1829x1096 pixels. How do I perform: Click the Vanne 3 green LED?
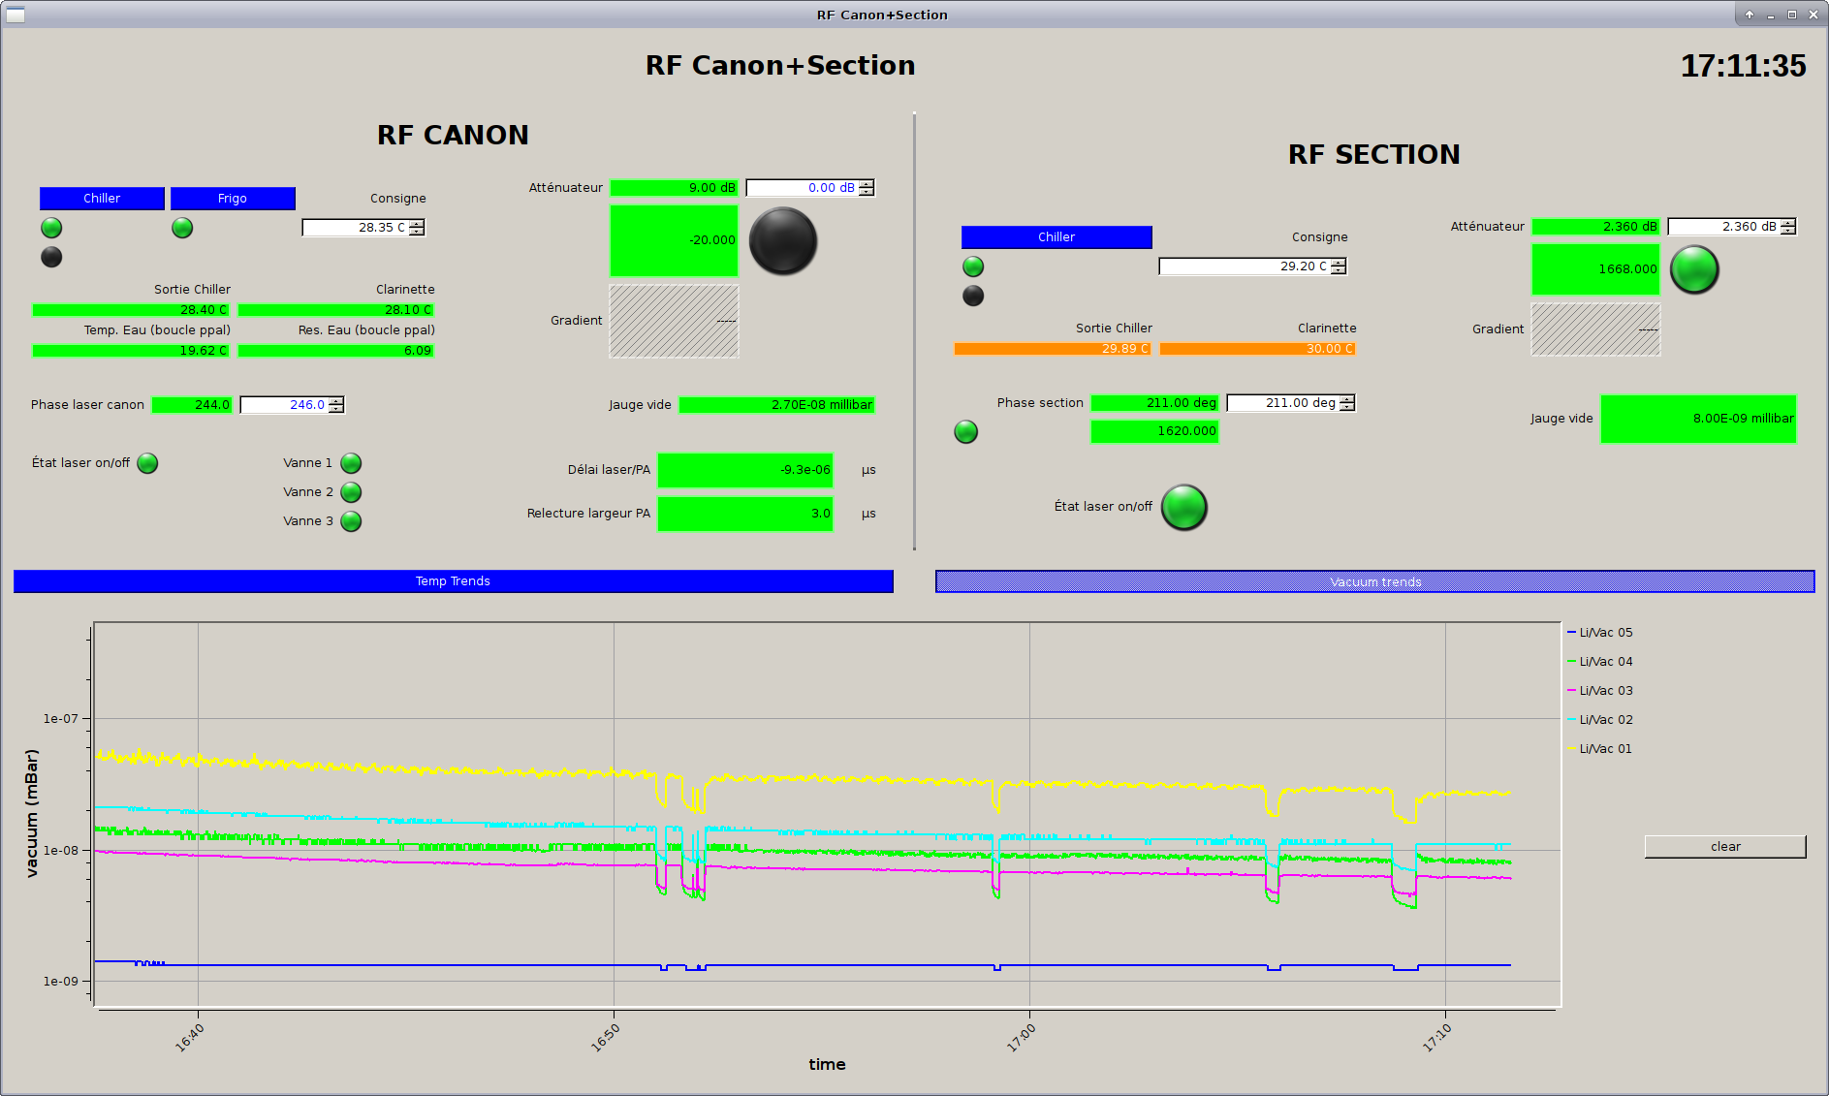pos(351,521)
